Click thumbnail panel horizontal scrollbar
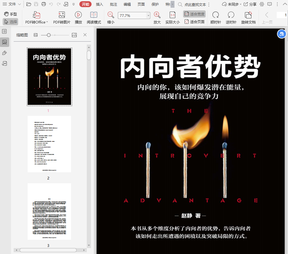This screenshot has height=254, width=288. (x=48, y=250)
